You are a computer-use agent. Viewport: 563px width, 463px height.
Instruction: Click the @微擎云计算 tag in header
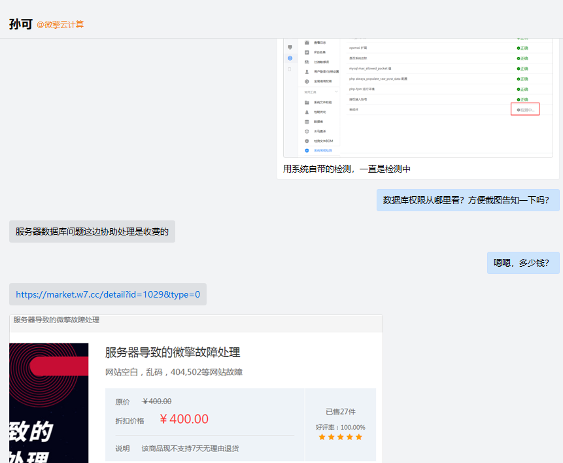[60, 24]
